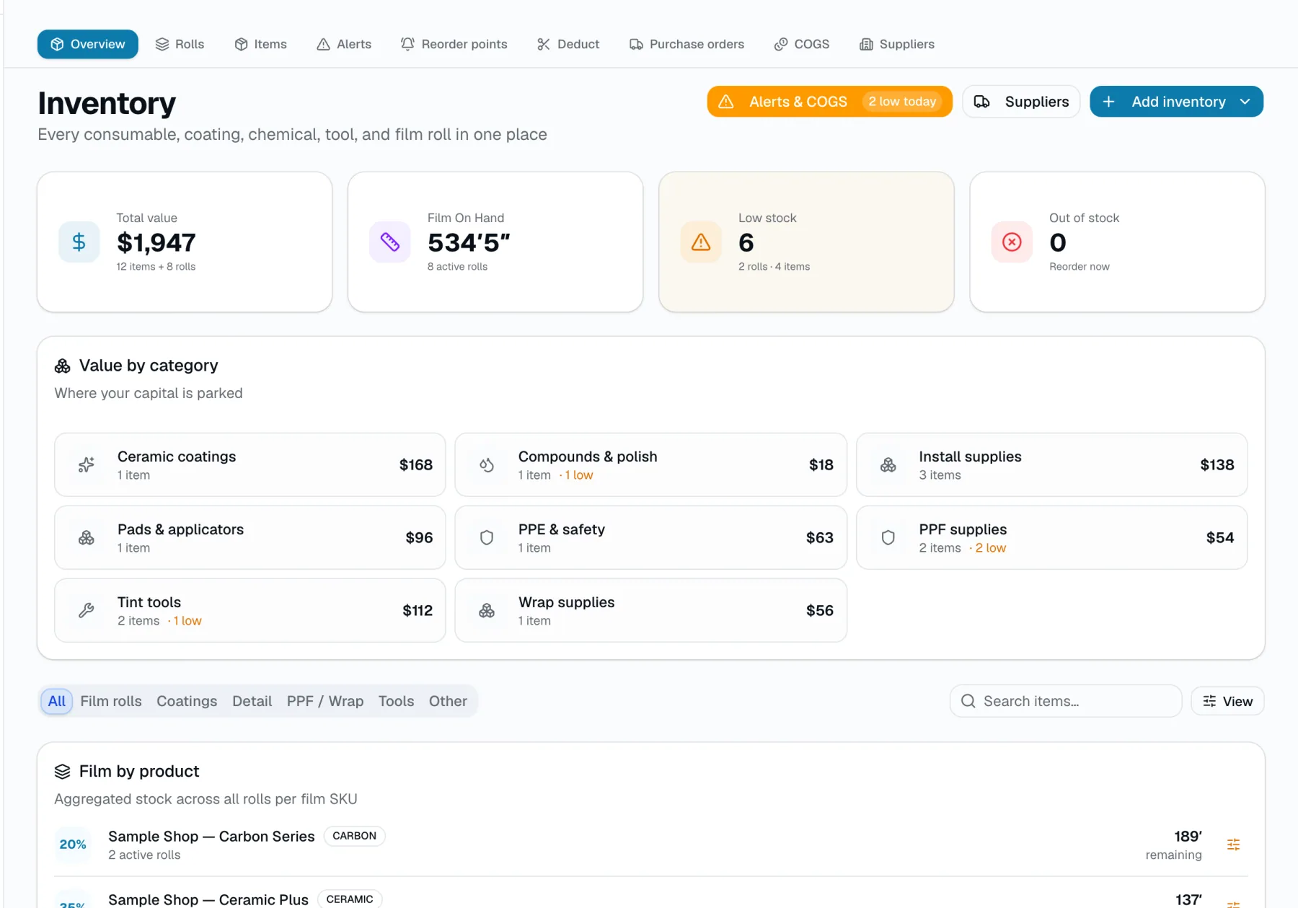Click the Alerts & COGS button
Image resolution: width=1298 pixels, height=908 pixels.
coord(829,102)
